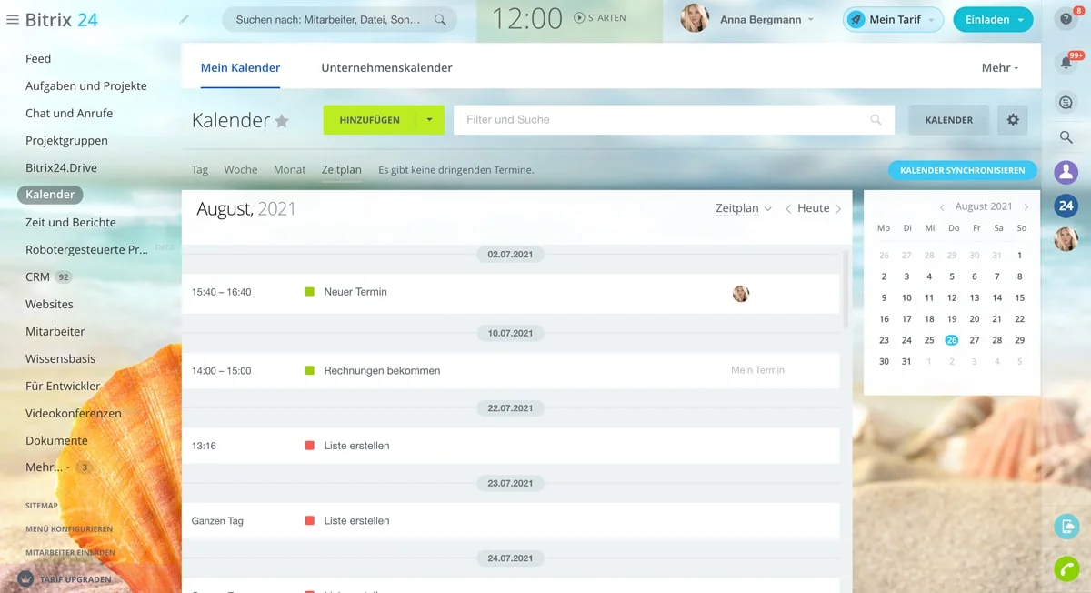
Task: Switch to the Unternehmenskalender tab
Action: point(386,68)
